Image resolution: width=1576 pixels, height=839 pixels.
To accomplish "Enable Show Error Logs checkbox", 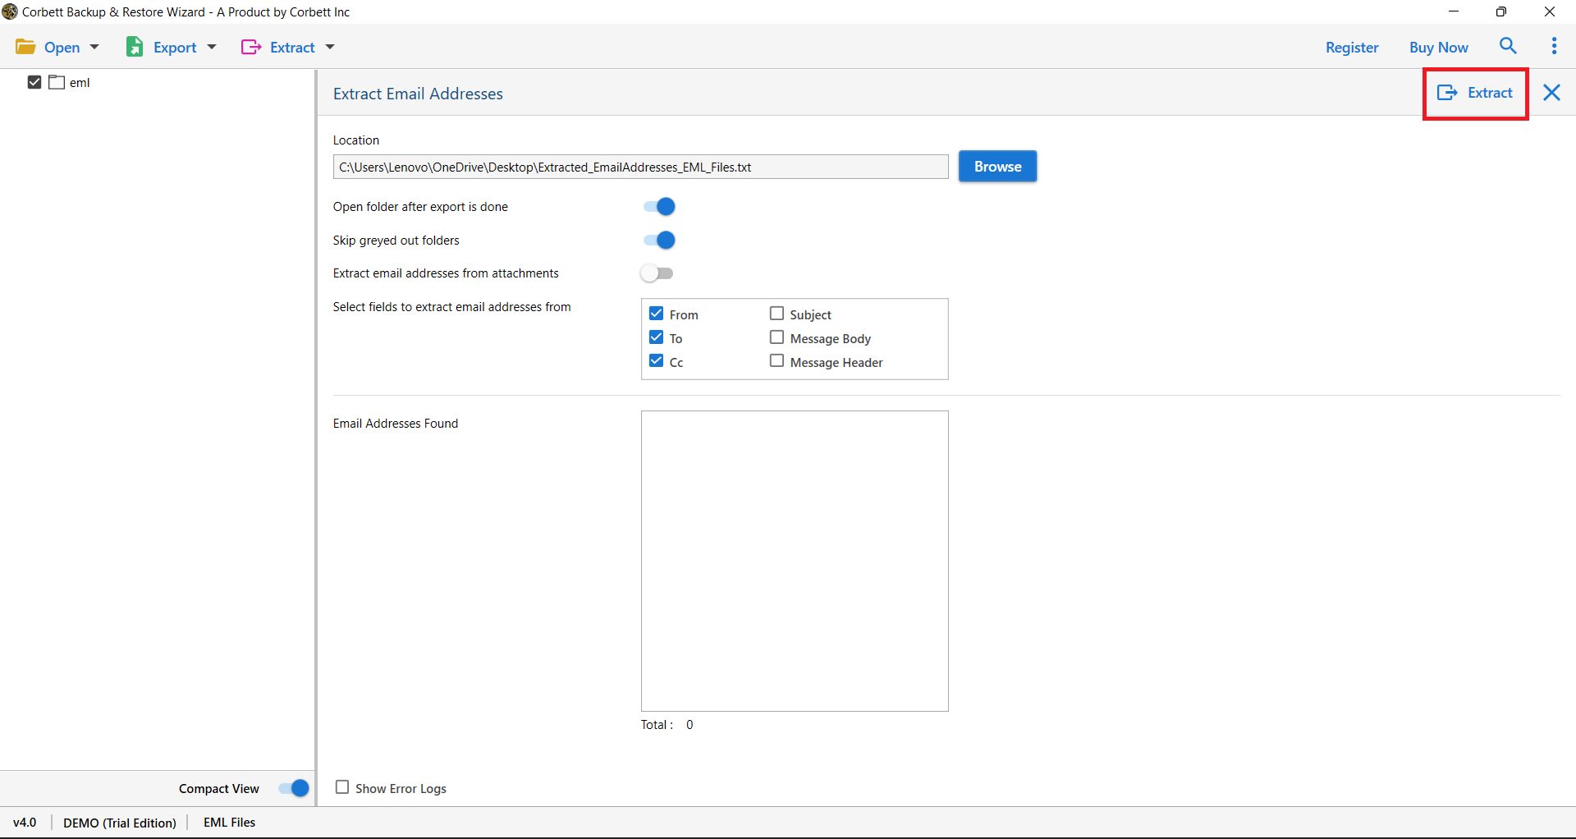I will 342,787.
